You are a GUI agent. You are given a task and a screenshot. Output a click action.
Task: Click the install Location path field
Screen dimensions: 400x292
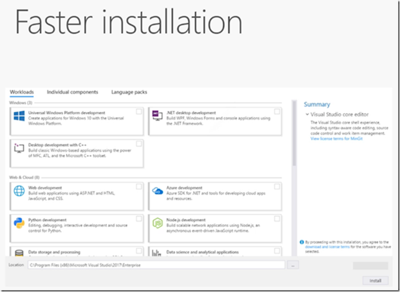tap(156, 265)
